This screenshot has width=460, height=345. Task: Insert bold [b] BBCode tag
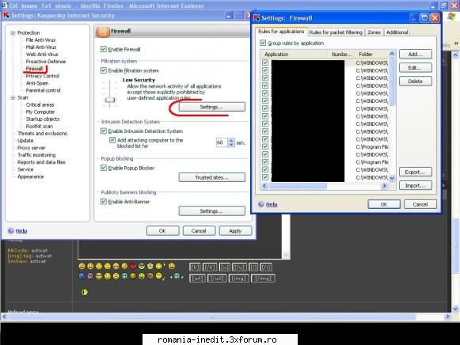pyautogui.click(x=195, y=267)
